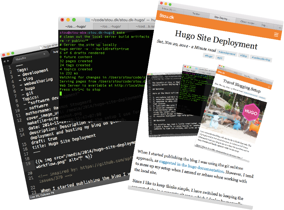284x210 pixels.
Task: Click '32 pages created' terminal output
Action: coord(76,61)
